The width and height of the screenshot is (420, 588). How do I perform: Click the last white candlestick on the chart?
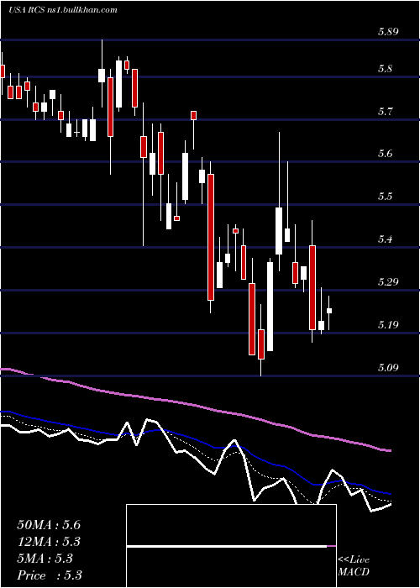click(329, 312)
